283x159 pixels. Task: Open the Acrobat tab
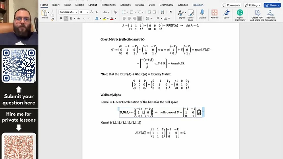click(183, 5)
